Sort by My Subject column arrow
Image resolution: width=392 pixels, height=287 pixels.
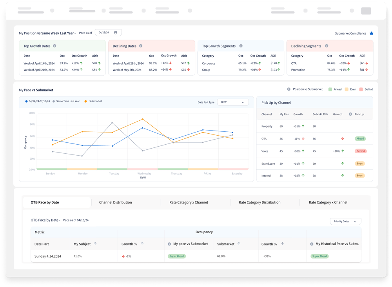[95, 244]
